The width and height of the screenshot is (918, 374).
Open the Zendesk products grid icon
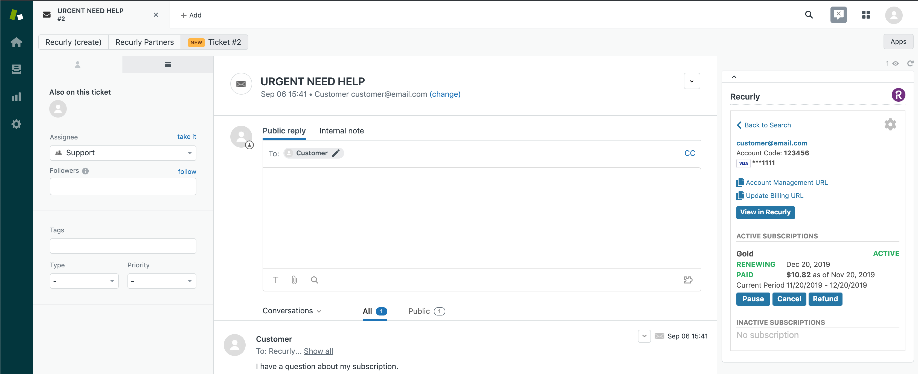pyautogui.click(x=866, y=15)
